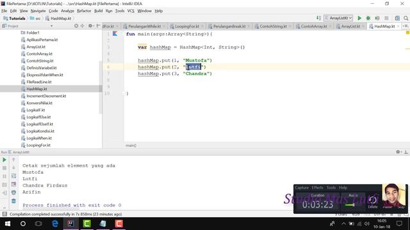Open the Project panel gear settings
Screen dimensions: 410x230
90,26
